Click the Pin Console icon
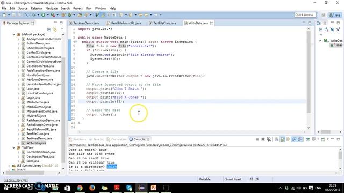This screenshot has width=344, height=193. [307, 139]
